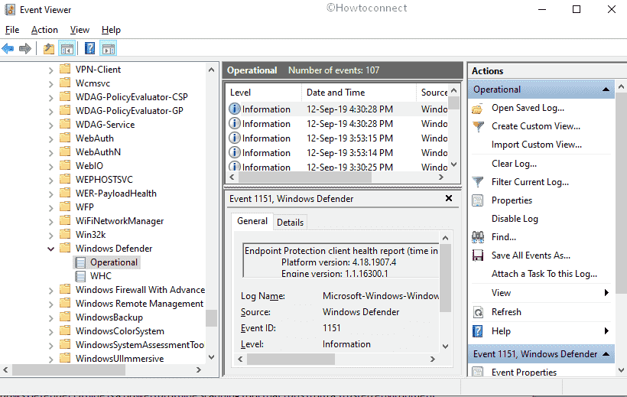Click the VPN-Client folder icon
Screen dimensions: 627x397
65,70
